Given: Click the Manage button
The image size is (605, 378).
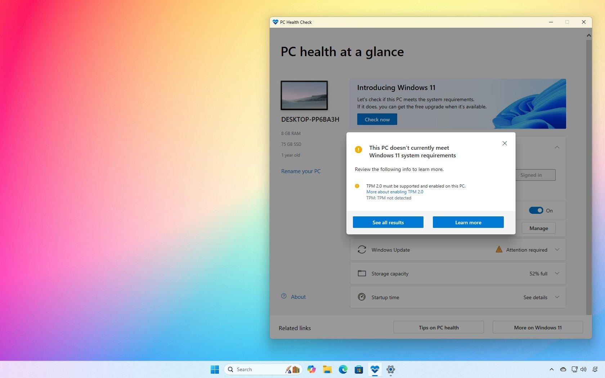Looking at the screenshot, I should pyautogui.click(x=539, y=228).
